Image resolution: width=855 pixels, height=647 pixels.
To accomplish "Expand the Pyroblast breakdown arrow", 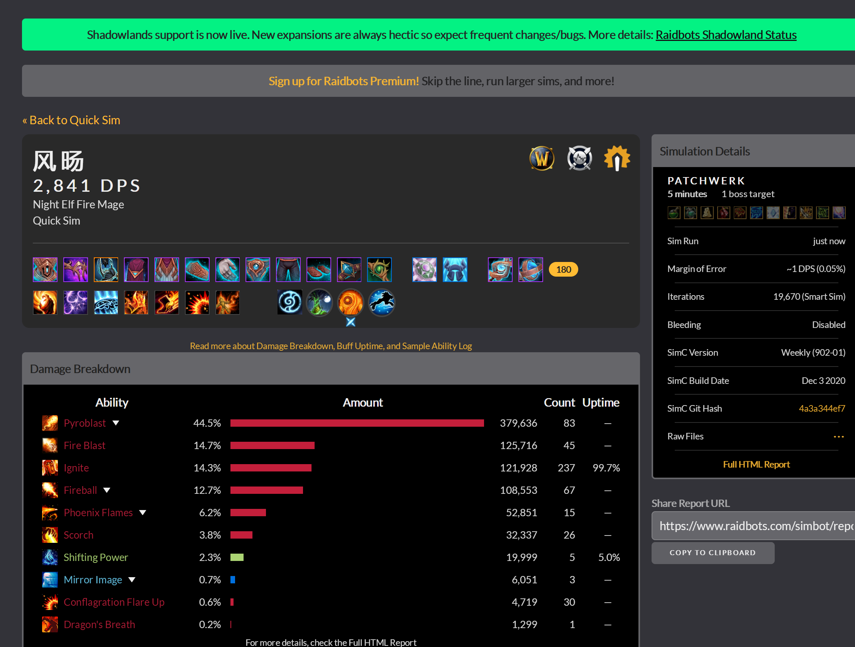I will click(x=115, y=423).
